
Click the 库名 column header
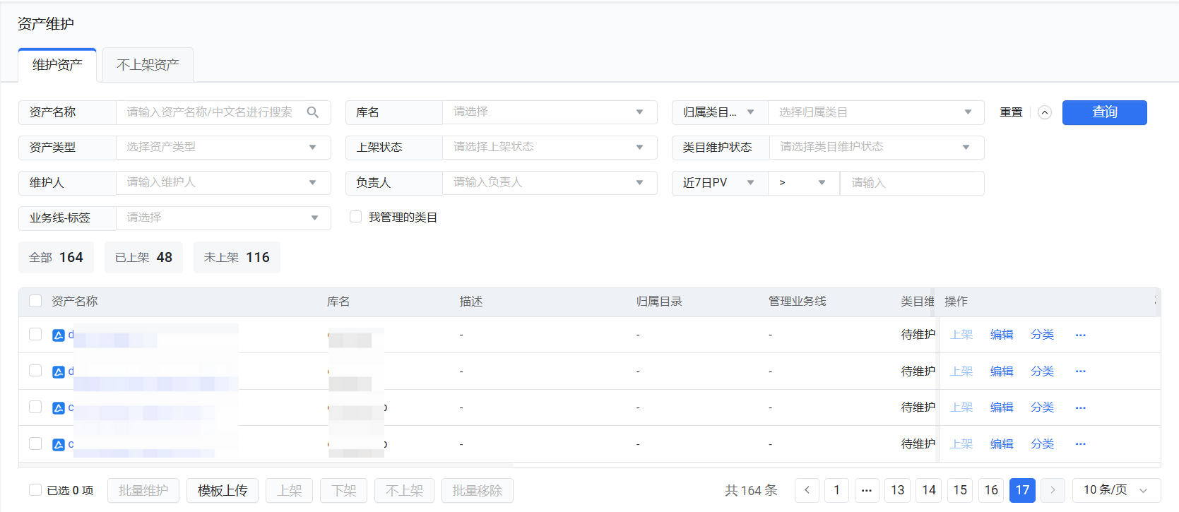(338, 302)
